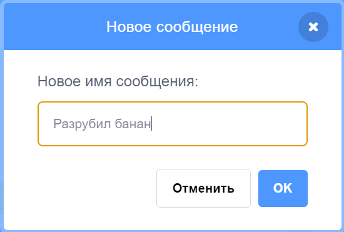The image size is (344, 232).
Task: Click empty area inside the message name field
Action: pyautogui.click(x=228, y=124)
